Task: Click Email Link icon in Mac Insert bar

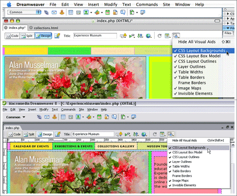Action: pos(54,12)
